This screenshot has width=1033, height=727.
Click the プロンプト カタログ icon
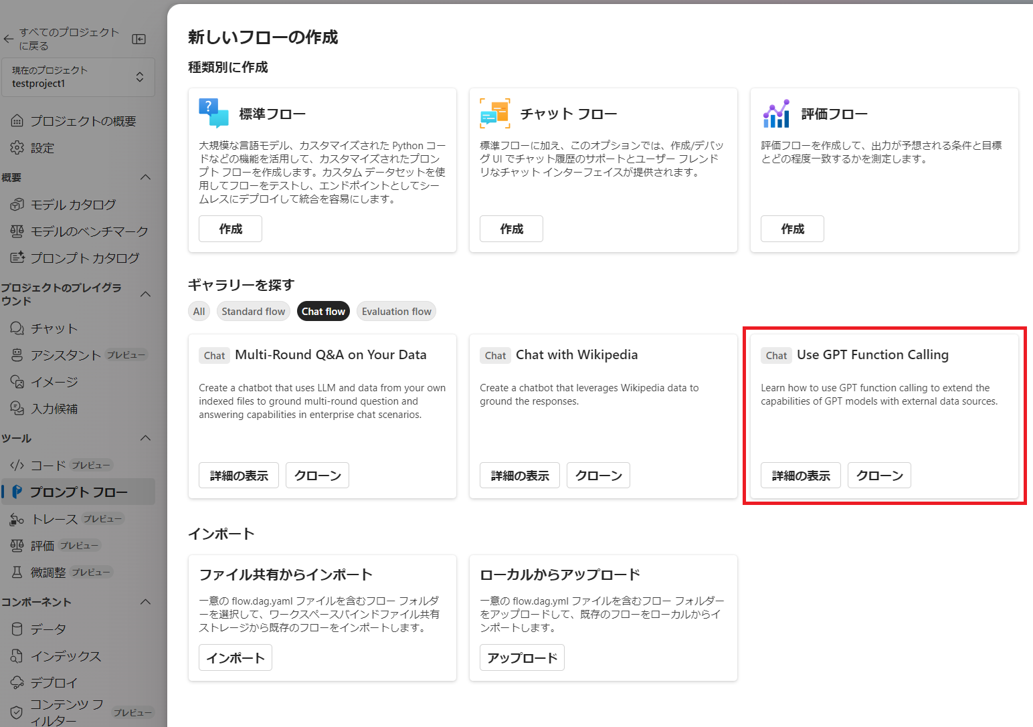coord(17,258)
